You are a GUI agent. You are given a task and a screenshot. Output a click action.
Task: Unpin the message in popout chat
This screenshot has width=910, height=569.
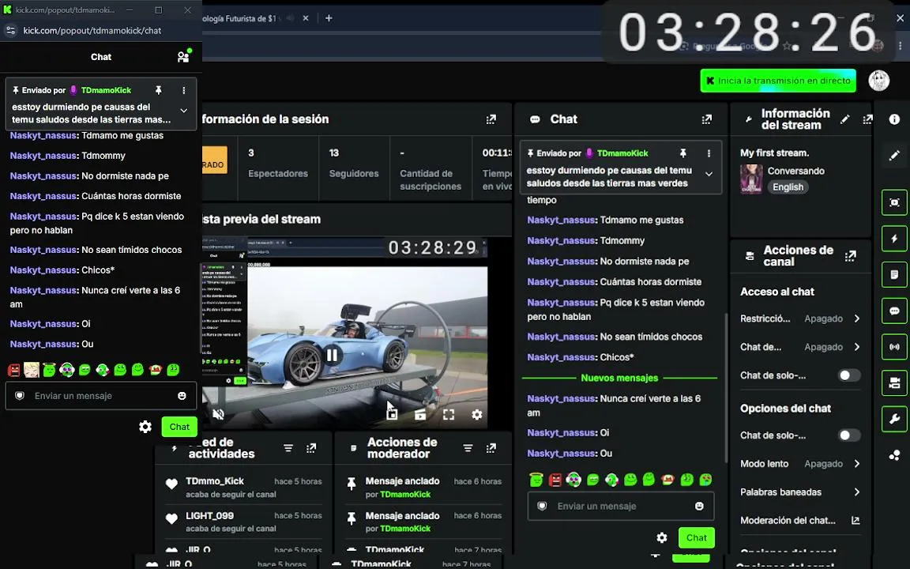tap(159, 90)
